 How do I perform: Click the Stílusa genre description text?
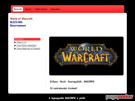[72, 82]
